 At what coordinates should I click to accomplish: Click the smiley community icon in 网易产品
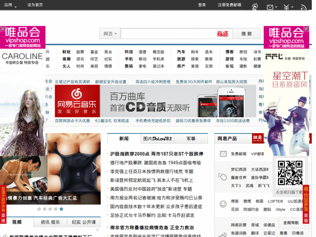(223, 204)
